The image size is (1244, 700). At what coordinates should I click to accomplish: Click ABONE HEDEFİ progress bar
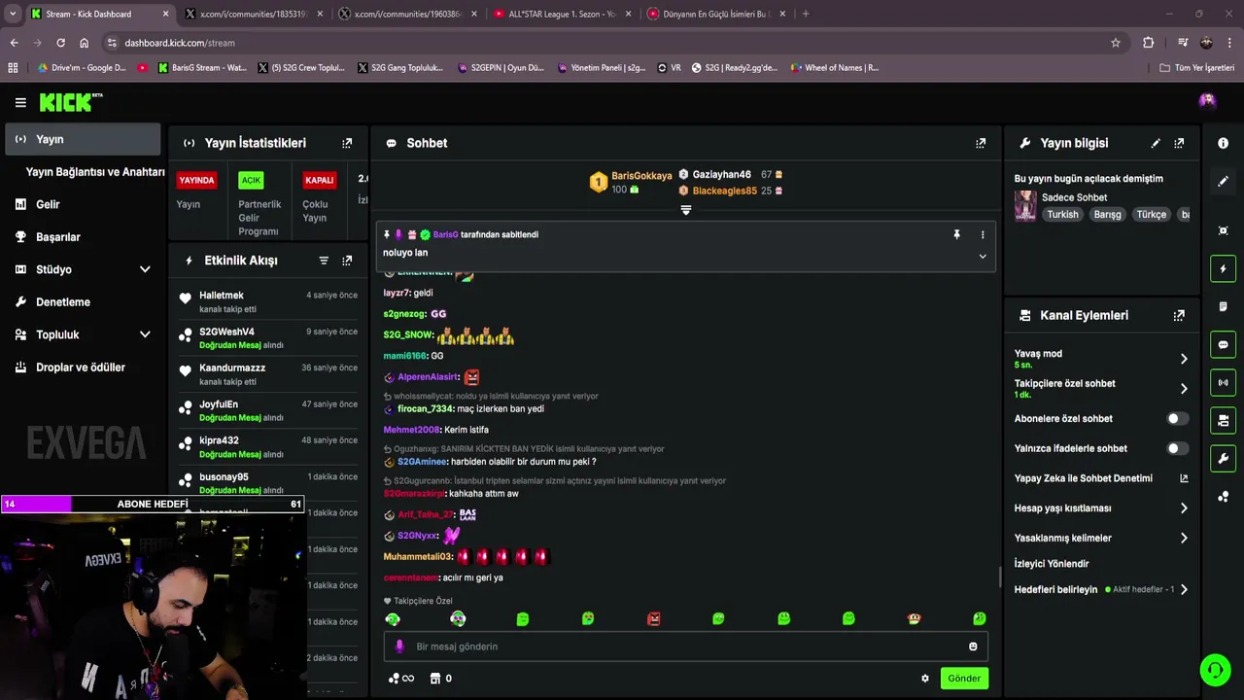153,504
